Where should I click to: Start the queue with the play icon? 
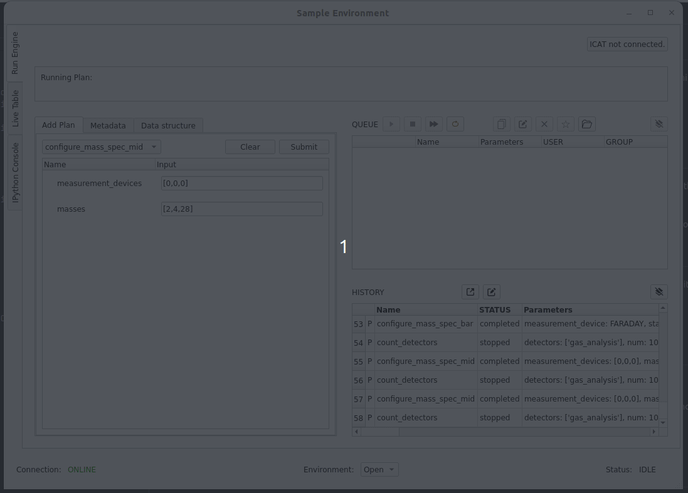pyautogui.click(x=391, y=124)
